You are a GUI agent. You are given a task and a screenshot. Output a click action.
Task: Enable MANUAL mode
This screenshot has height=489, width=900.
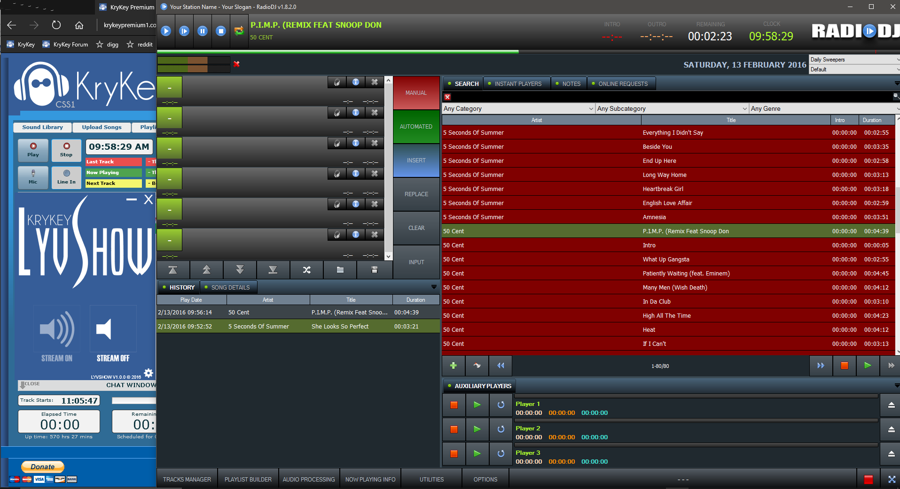coord(416,93)
